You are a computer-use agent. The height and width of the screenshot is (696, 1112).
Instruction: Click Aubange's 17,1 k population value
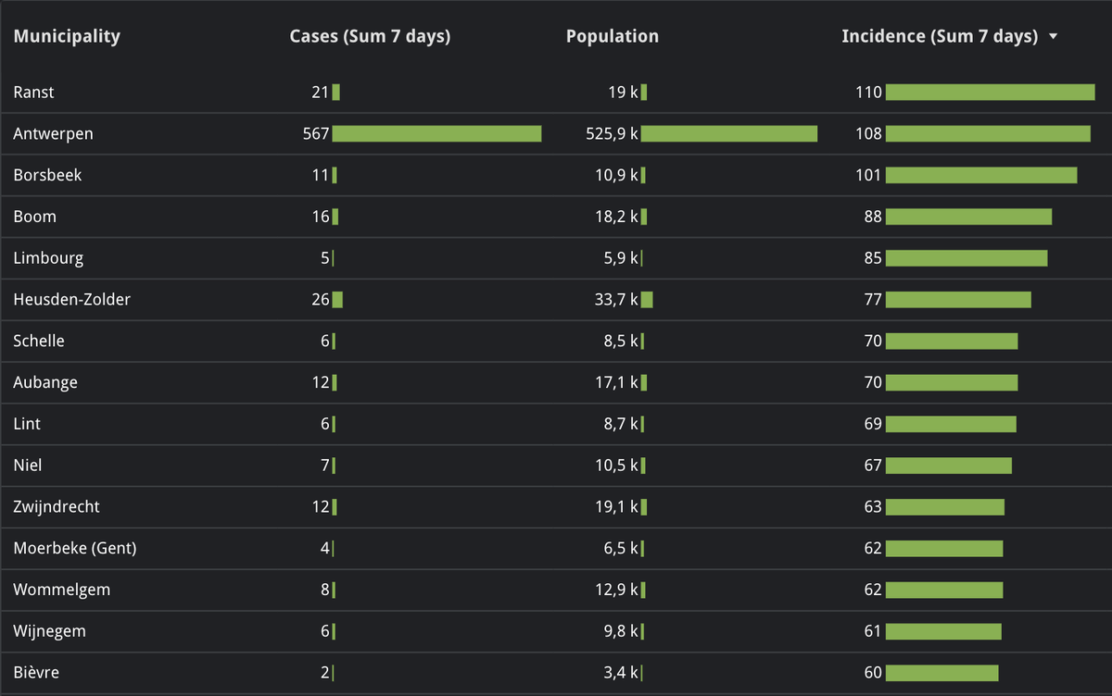click(x=617, y=382)
